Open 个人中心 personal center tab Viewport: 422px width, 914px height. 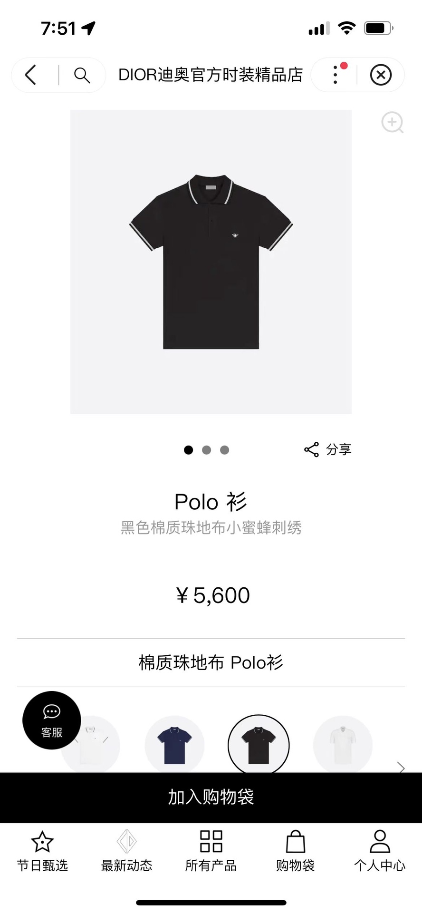click(x=380, y=852)
